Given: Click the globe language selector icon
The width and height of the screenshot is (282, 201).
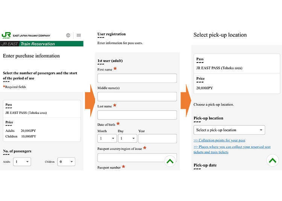Looking at the screenshot, I should [68, 35].
